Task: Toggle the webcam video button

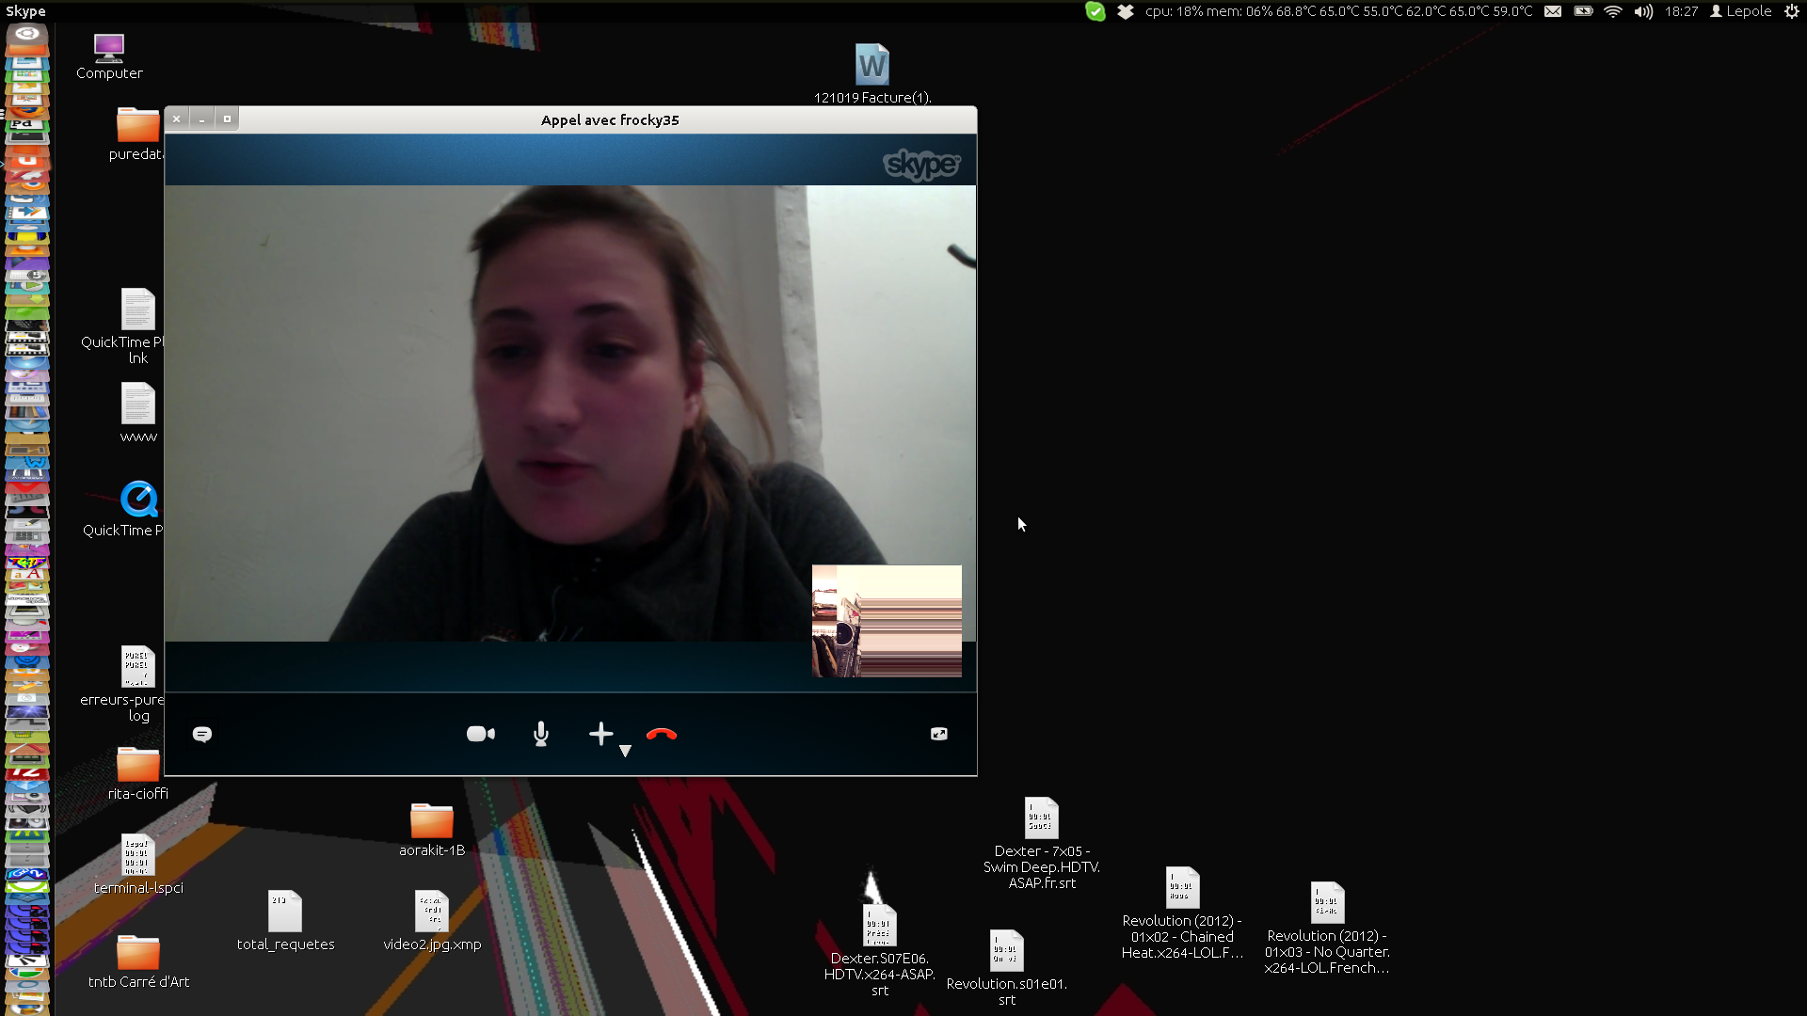Action: [x=480, y=734]
